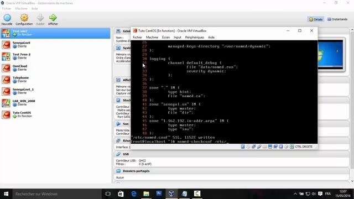Open Écran menu in VM window
This screenshot has width=354, height=199.
pyautogui.click(x=166, y=38)
